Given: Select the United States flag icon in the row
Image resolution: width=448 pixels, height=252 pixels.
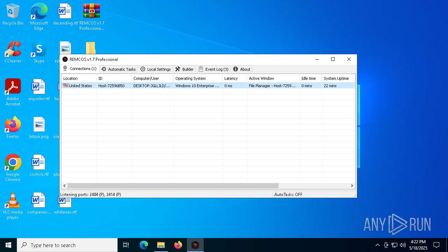Looking at the screenshot, I should (x=66, y=85).
